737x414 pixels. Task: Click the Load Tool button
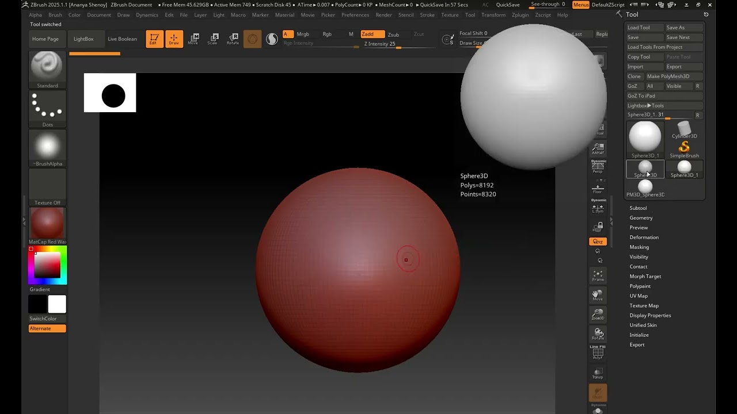pyautogui.click(x=645, y=28)
